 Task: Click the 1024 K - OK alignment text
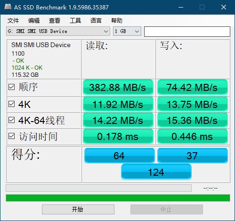point(27,68)
